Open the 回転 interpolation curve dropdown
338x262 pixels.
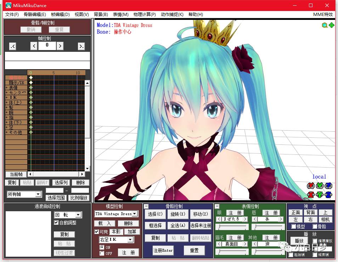click(78, 215)
